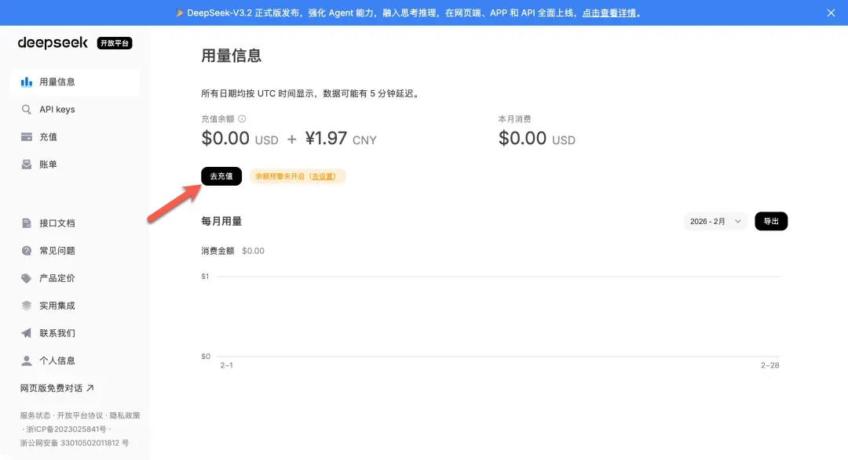This screenshot has width=848, height=460.
Task: Follow the 点击查看详情 link in the banner
Action: click(609, 13)
